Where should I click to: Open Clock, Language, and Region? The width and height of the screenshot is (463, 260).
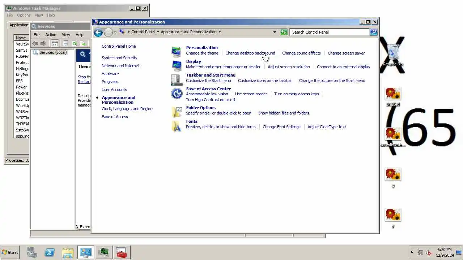click(127, 109)
